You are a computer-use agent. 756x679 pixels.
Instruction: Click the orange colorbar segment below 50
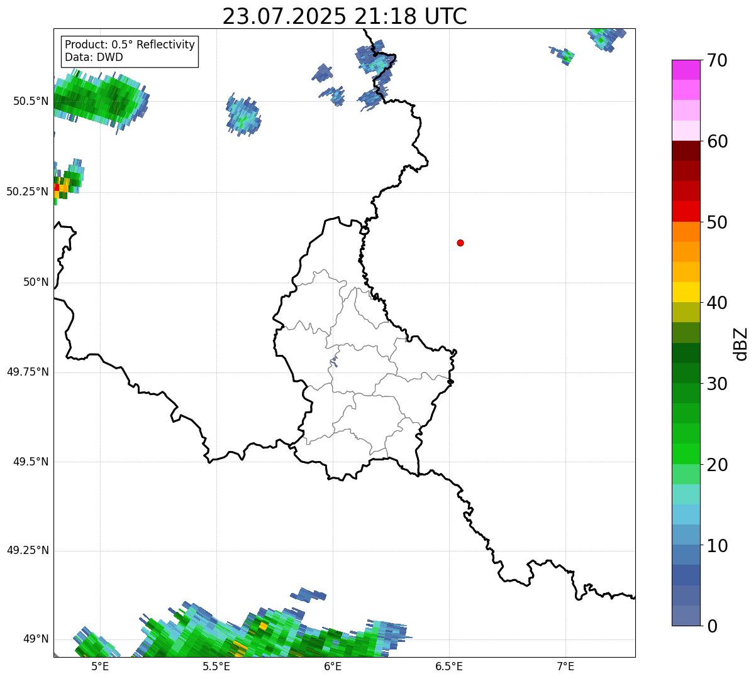pyautogui.click(x=686, y=232)
